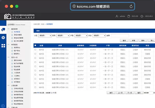
Task: Open 租金调整审核 in the sidebar
Action: [x=19, y=104]
